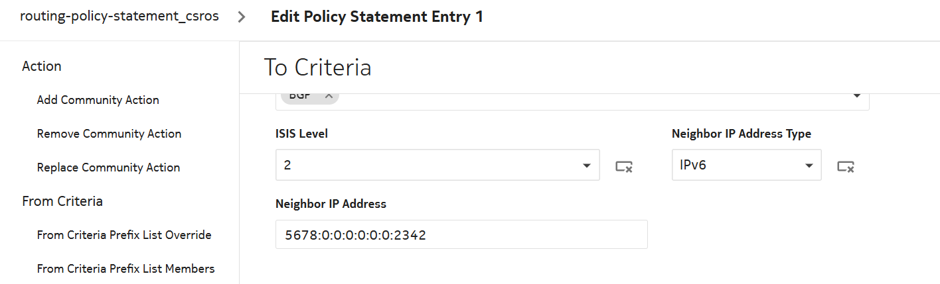Image resolution: width=940 pixels, height=284 pixels.
Task: Open the ISIS Level dropdown
Action: [x=586, y=166]
